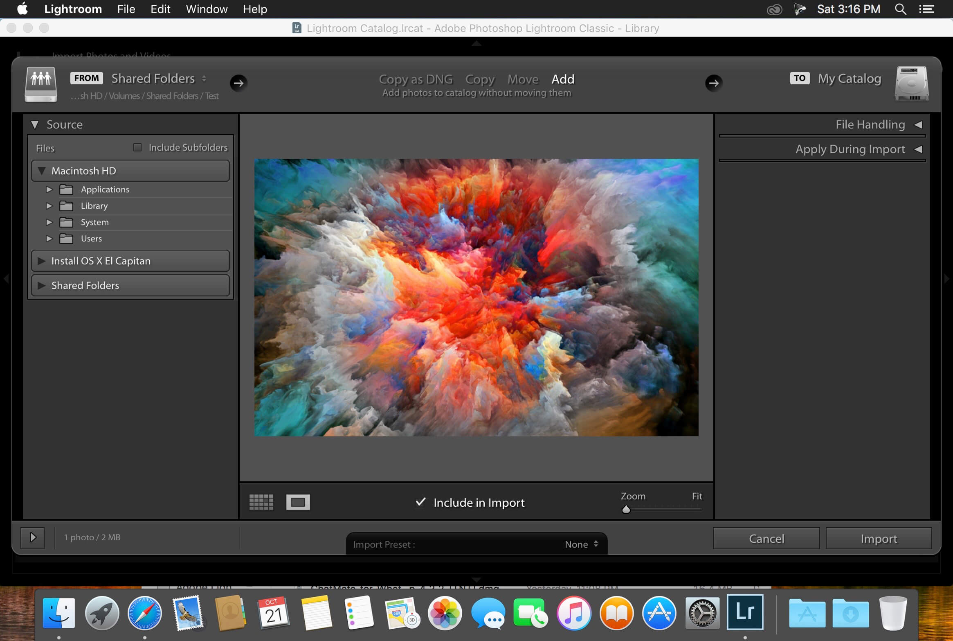Image resolution: width=953 pixels, height=641 pixels.
Task: Select Window from the menu bar
Action: click(x=207, y=9)
